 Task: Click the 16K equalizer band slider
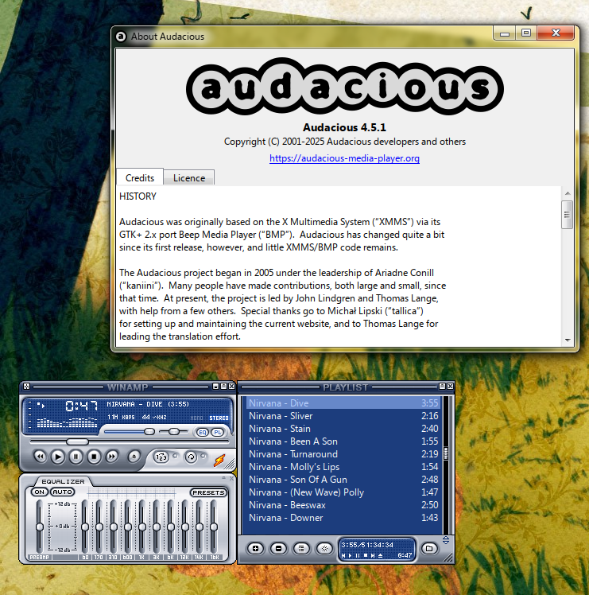pos(214,527)
